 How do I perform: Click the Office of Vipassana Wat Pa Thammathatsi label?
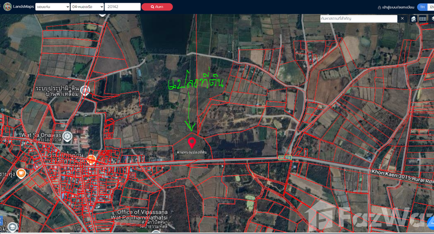139,215
